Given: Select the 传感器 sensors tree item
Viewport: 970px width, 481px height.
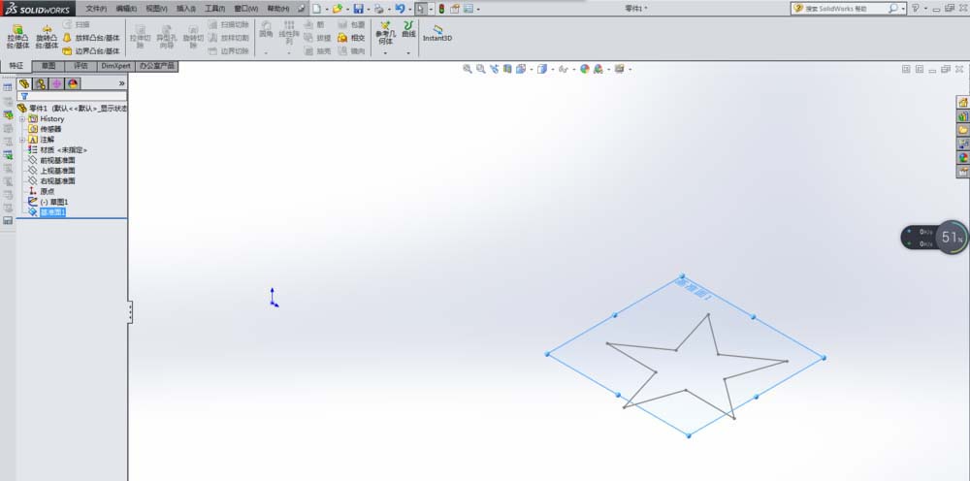Looking at the screenshot, I should pos(46,129).
